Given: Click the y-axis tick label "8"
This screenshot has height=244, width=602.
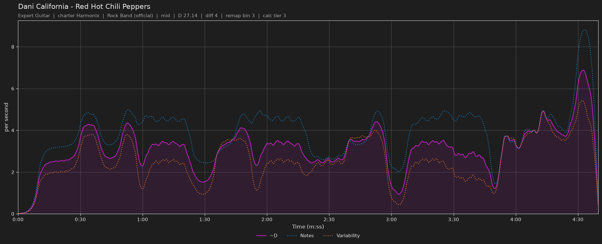Looking at the screenshot, I should coord(13,47).
